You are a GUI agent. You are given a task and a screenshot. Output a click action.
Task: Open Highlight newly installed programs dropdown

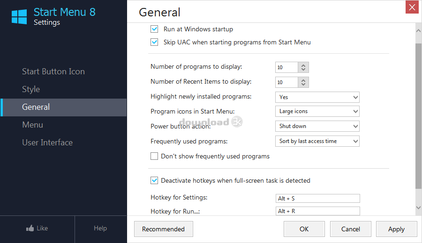[x=317, y=97]
